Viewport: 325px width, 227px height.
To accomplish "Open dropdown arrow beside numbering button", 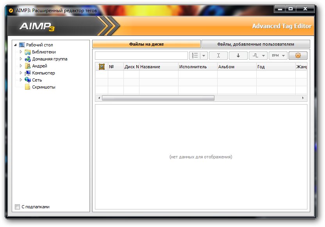I will click(204, 56).
